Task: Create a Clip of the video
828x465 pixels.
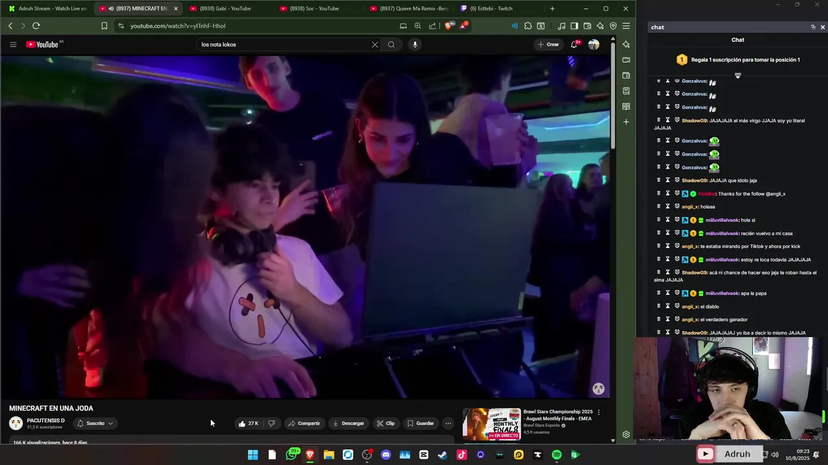Action: (386, 424)
